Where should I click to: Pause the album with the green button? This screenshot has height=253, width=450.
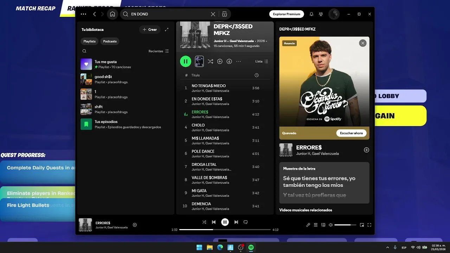pyautogui.click(x=186, y=61)
